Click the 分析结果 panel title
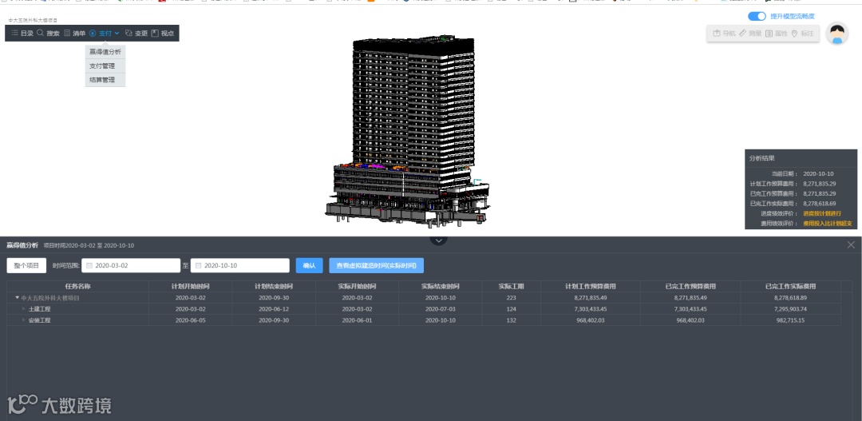 [761, 158]
